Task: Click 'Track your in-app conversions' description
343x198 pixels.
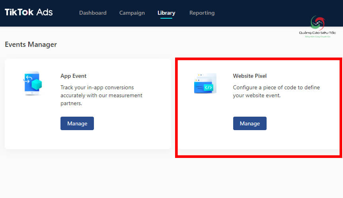Action: (101, 95)
